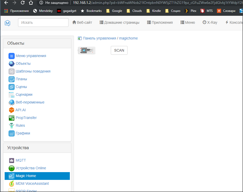Viewport: 243px width, 192px height.
Task: Click the magichome breadcrumb link
Action: 128,38
